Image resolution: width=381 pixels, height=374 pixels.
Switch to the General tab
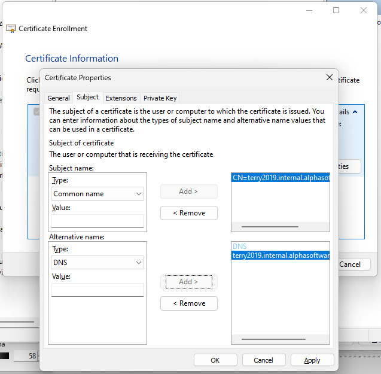[x=59, y=98]
